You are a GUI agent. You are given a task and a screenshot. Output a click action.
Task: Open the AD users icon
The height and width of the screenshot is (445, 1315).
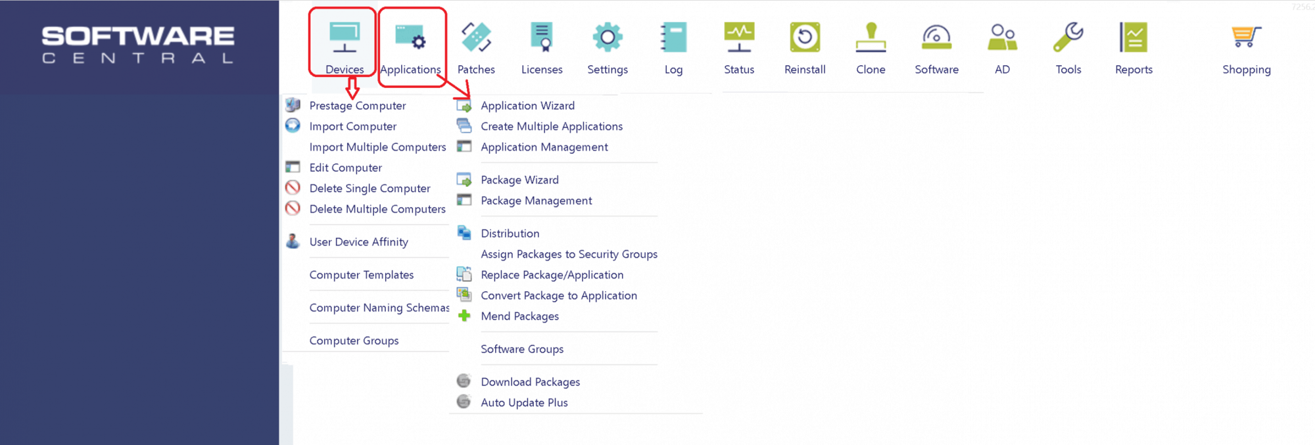pos(1002,37)
